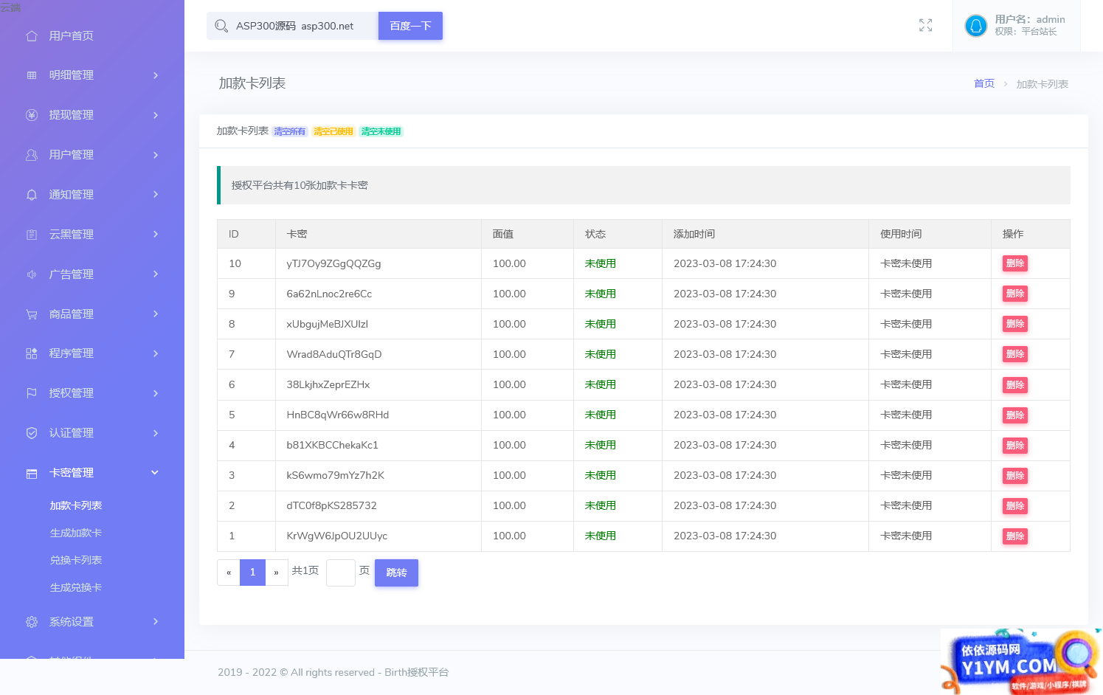Delete card 38LkjhxZeprEZHx

(x=1015, y=385)
